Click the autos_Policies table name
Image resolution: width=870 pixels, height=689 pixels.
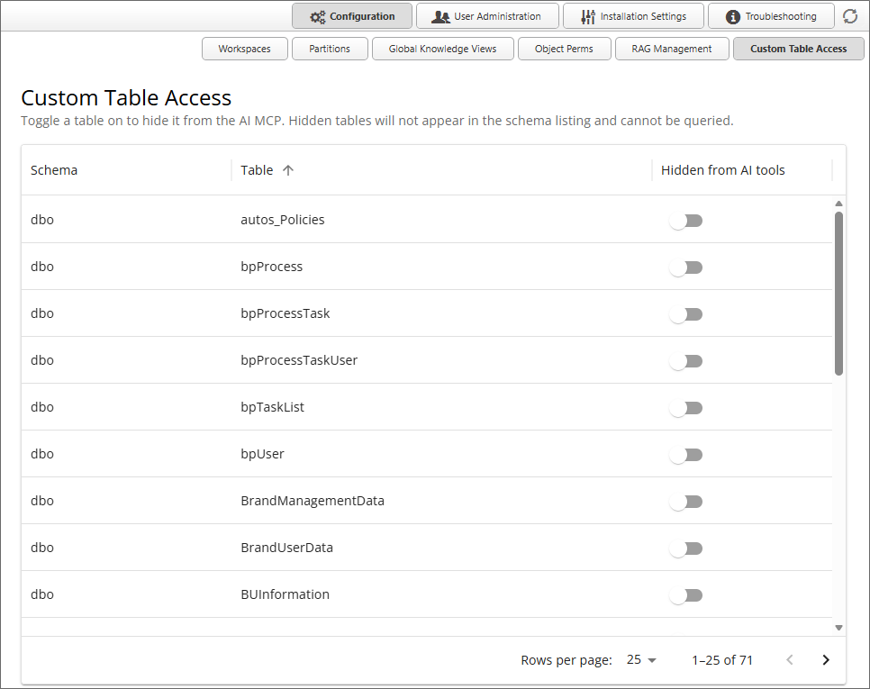click(x=283, y=220)
